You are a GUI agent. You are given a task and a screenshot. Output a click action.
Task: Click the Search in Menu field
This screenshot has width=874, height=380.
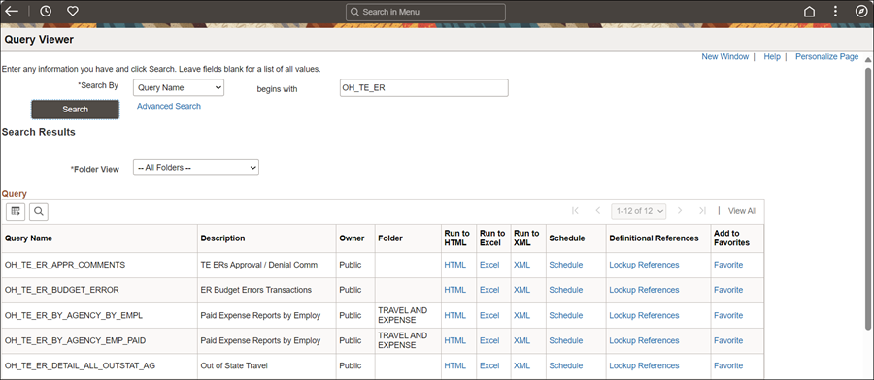point(426,12)
